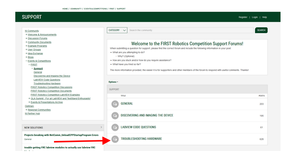Expand the Regional Communities plus icon
The height and width of the screenshot is (159, 292).
pos(26,110)
